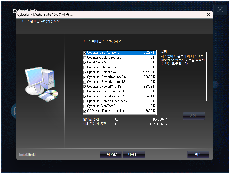This screenshot has width=230, height=173.
Task: Disable CyberLink PowerDVD 18
Action: [x=84, y=87]
